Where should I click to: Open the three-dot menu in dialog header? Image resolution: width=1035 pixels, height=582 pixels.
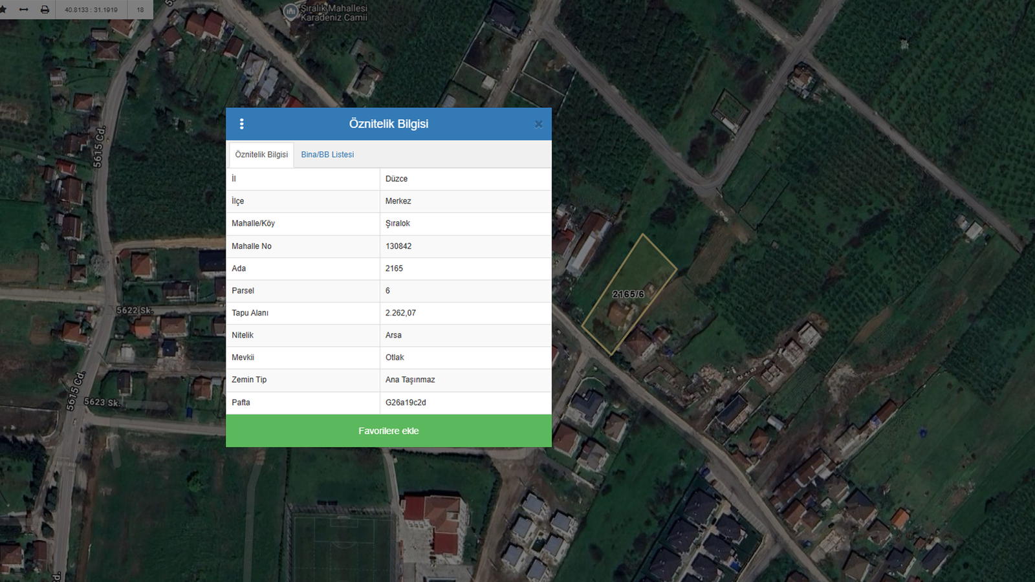[242, 124]
